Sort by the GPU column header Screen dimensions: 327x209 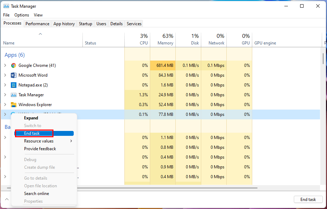[239, 40]
